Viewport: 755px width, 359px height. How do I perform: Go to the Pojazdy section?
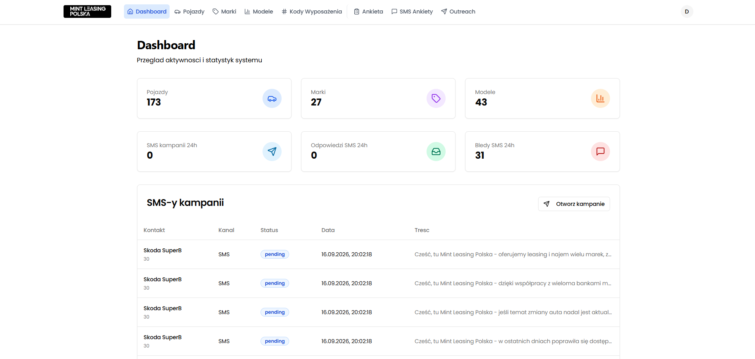pos(189,12)
